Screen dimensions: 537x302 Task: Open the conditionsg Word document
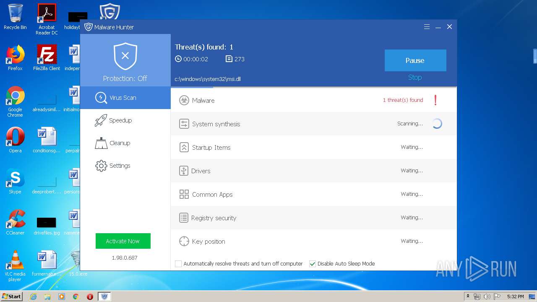pos(47,140)
